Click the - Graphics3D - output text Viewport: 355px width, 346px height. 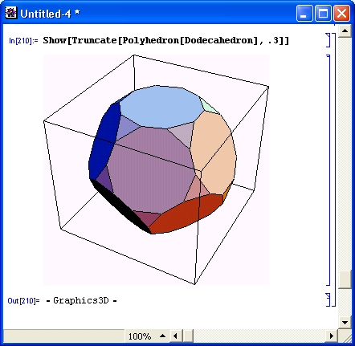tap(81, 300)
